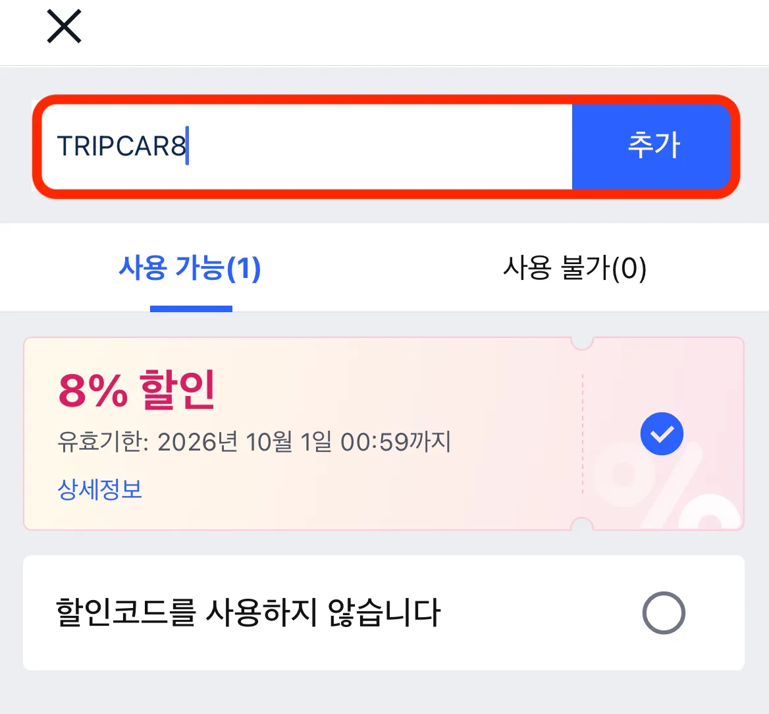The width and height of the screenshot is (769, 714).
Task: Open the 사용 가능(1) tab
Action: pos(191,267)
